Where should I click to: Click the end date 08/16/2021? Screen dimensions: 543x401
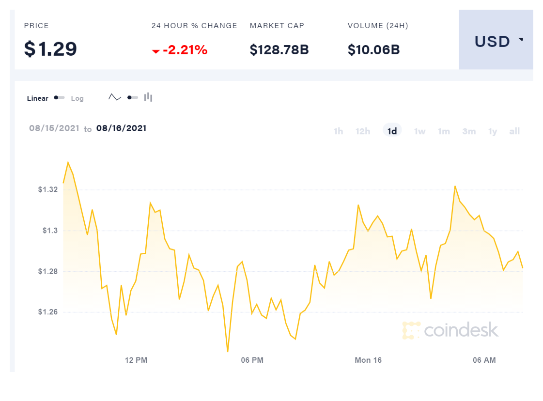(121, 128)
